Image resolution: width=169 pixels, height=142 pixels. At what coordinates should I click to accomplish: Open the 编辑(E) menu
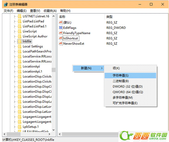(x=22, y=11)
